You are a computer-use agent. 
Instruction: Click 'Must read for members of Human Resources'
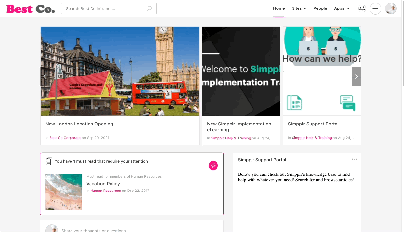tap(124, 176)
